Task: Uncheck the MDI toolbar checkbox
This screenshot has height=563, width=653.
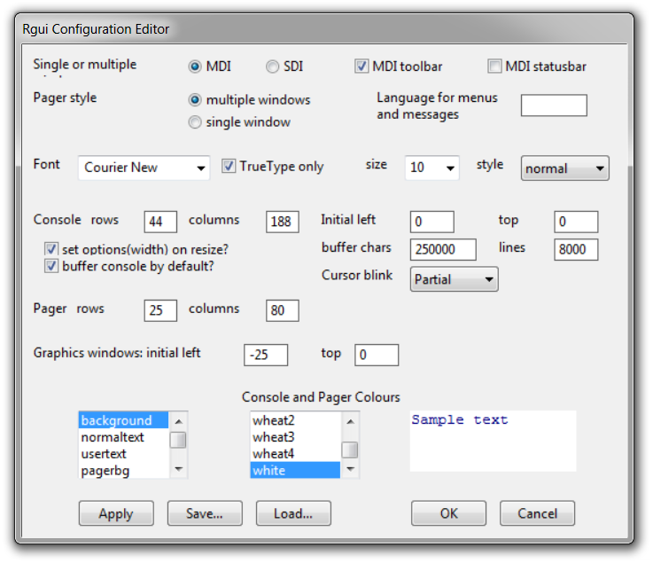Action: click(x=361, y=66)
